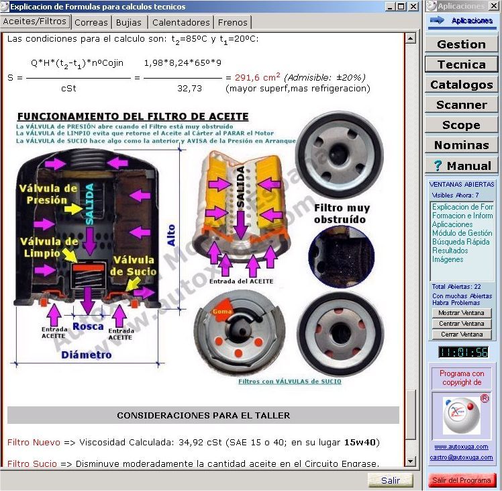Select 'Formacion e Inform' in open windows list
This screenshot has height=491, width=502.
pos(462,216)
